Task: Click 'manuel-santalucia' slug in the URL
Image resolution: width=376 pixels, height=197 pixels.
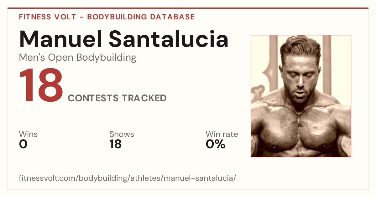Action: pyautogui.click(x=198, y=179)
